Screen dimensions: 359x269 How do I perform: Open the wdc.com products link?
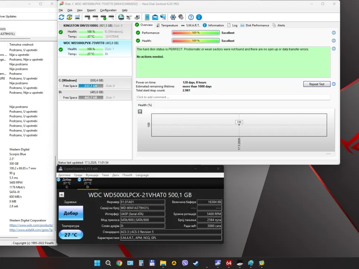(x=31, y=225)
